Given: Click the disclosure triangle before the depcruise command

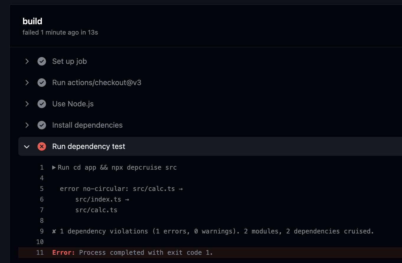Looking at the screenshot, I should [54, 167].
